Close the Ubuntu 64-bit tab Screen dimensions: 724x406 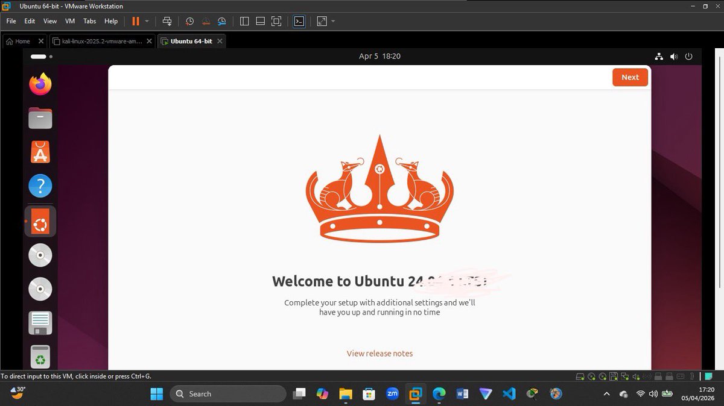point(220,41)
